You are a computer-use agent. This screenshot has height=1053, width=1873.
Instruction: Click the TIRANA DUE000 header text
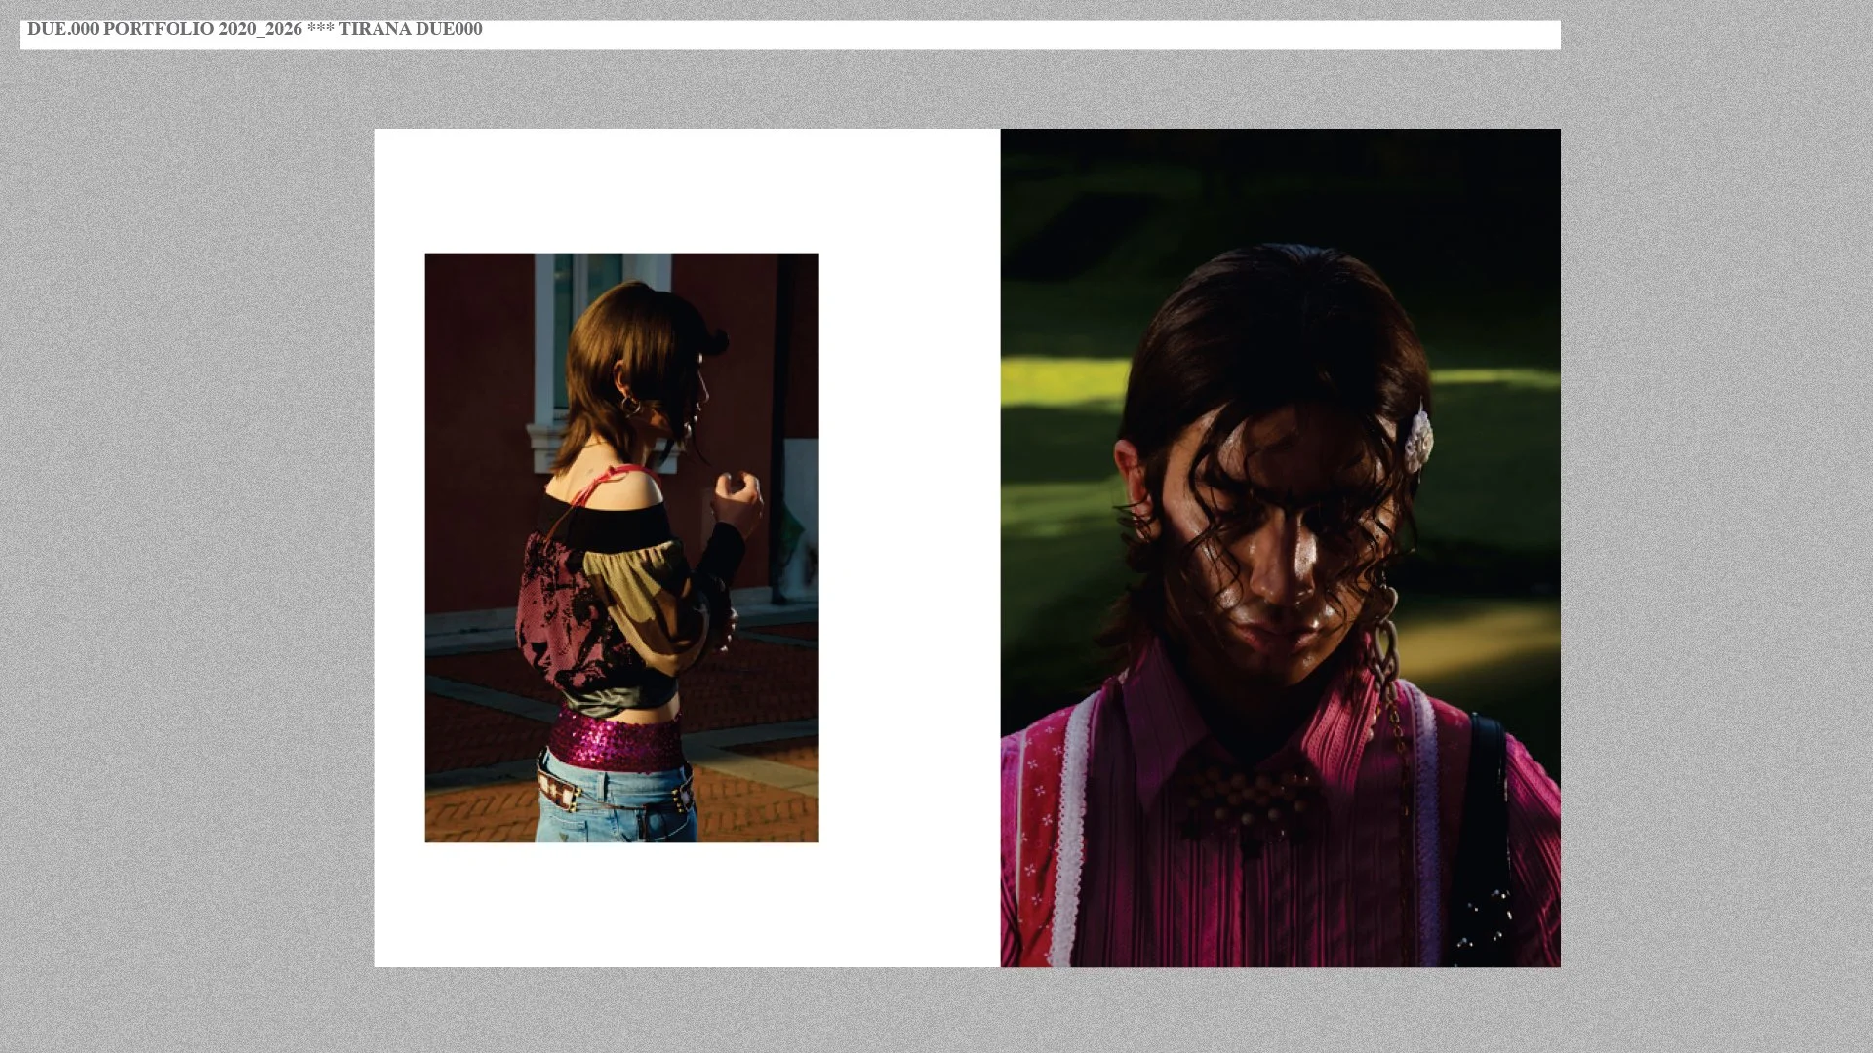click(411, 30)
